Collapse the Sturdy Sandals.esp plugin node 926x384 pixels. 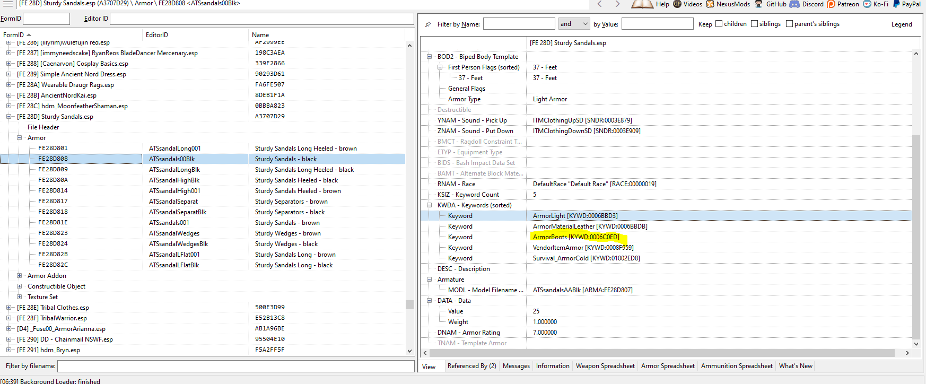[8, 117]
